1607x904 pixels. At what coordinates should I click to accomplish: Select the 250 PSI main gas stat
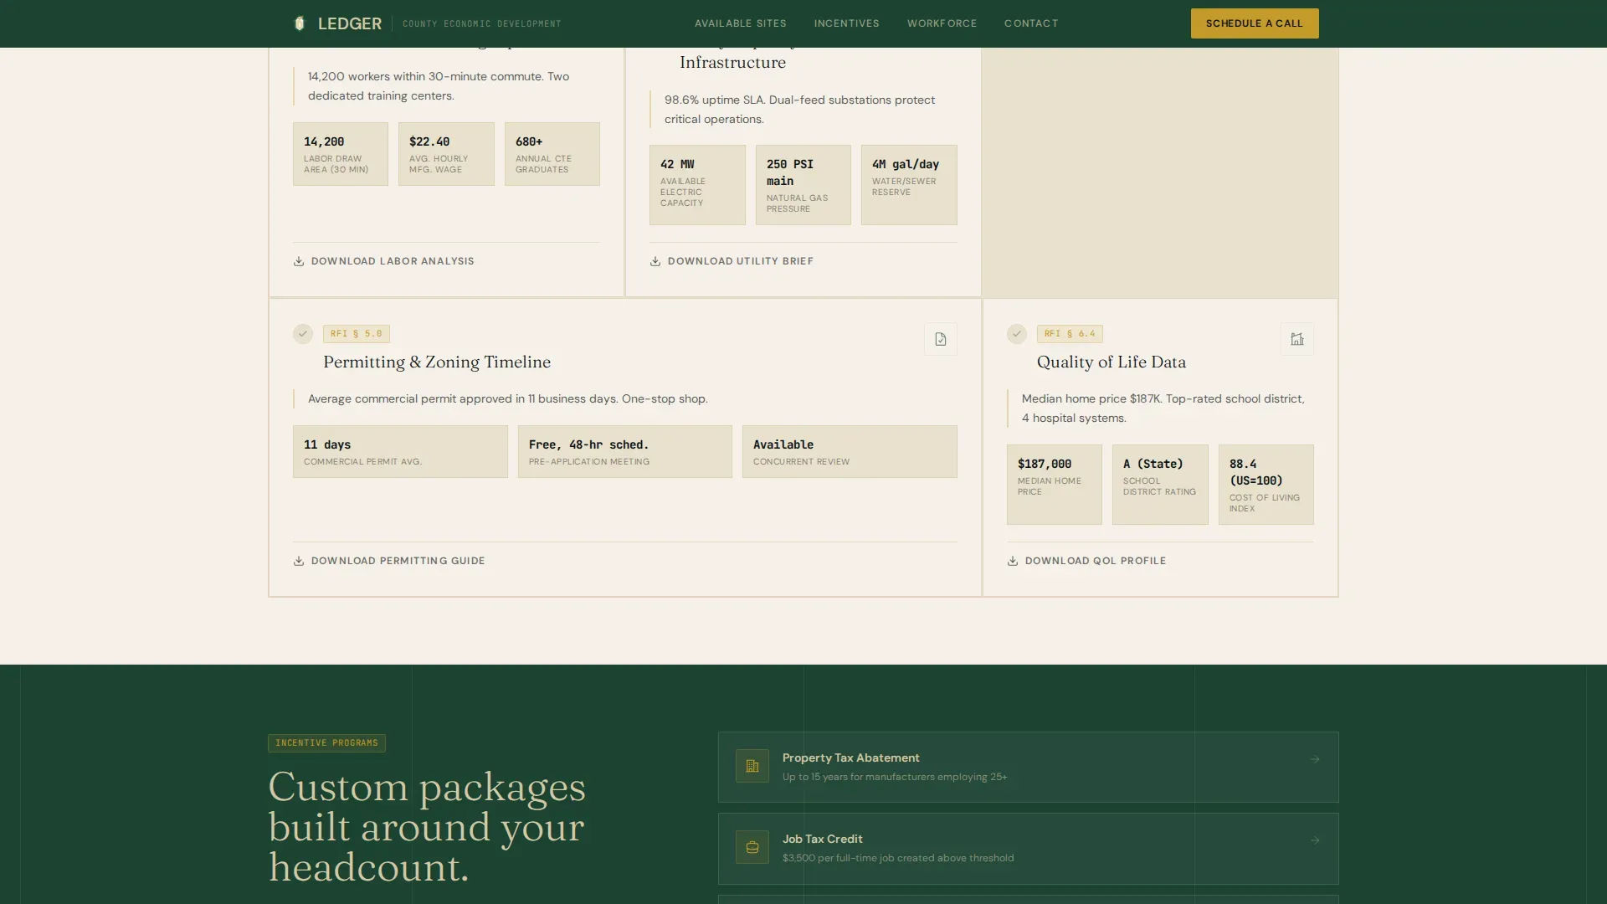coord(803,185)
